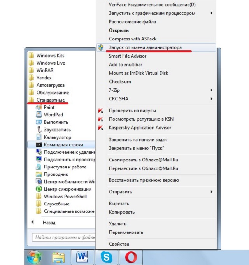Click the Paint palette icon
Image resolution: width=249 pixels, height=265 pixels.
pos(39,107)
